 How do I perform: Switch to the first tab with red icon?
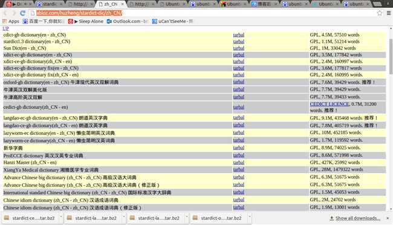click(x=16, y=4)
